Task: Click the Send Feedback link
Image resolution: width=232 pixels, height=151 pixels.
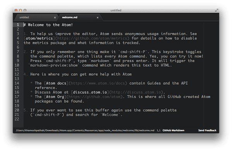Action: pyautogui.click(x=207, y=130)
